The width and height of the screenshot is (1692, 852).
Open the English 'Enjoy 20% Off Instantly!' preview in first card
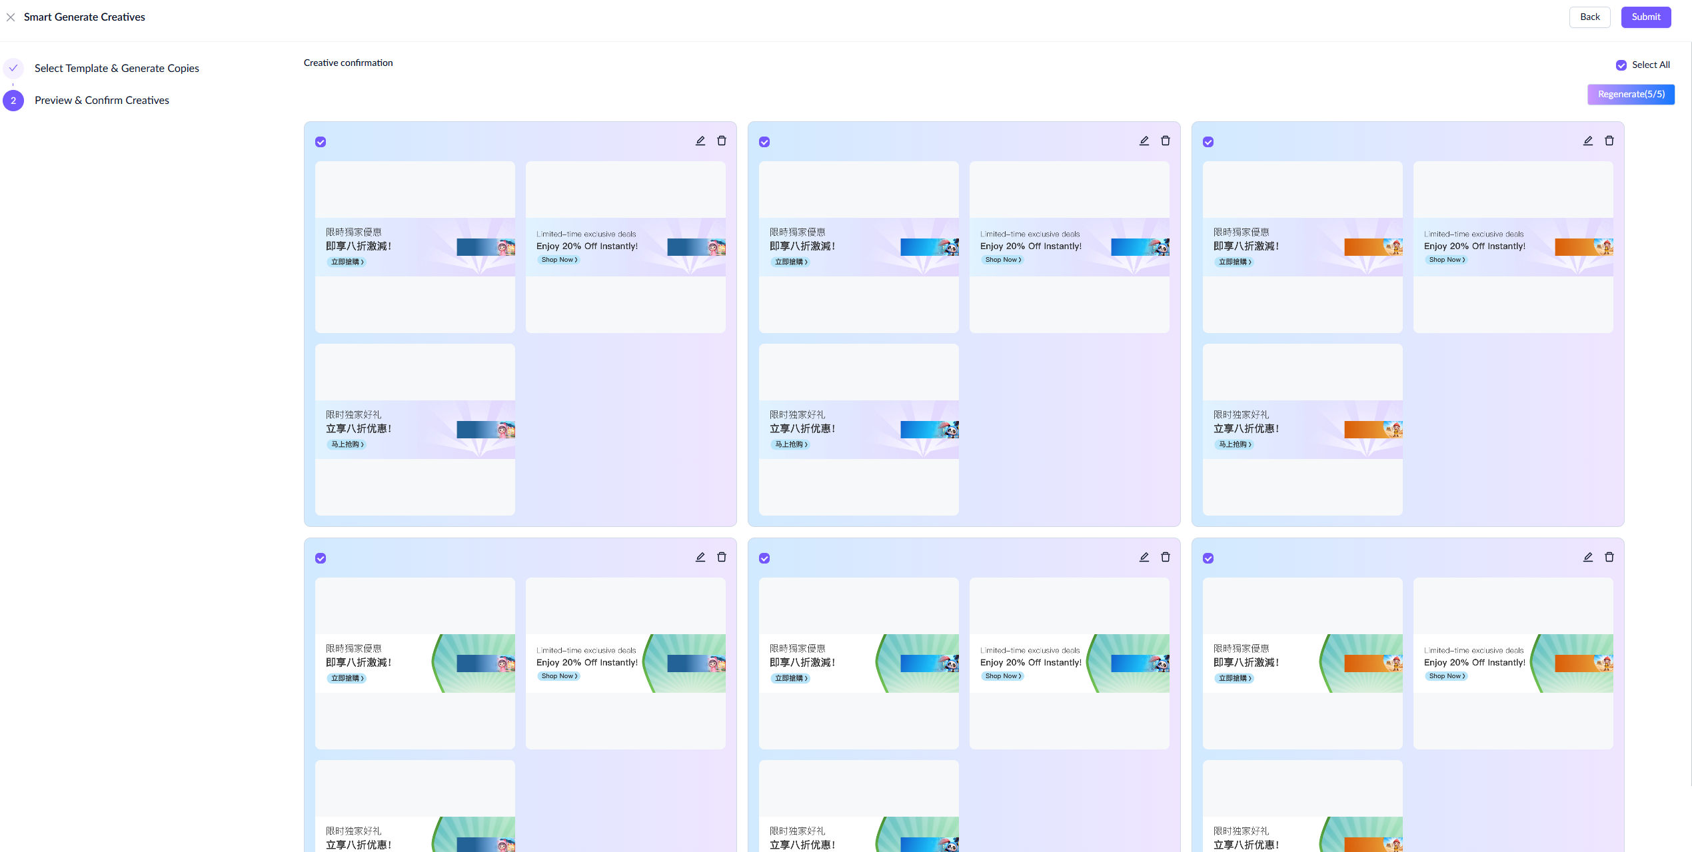tap(625, 247)
